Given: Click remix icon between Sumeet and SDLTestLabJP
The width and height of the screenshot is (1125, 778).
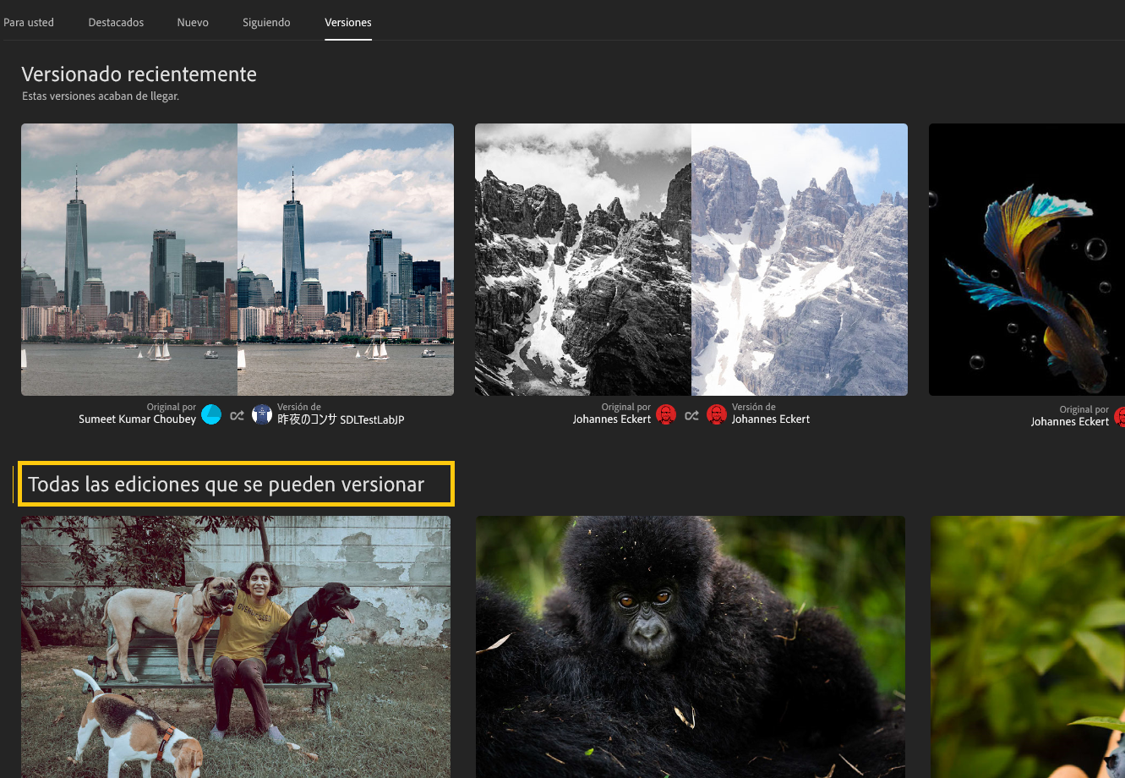Looking at the screenshot, I should pyautogui.click(x=237, y=415).
